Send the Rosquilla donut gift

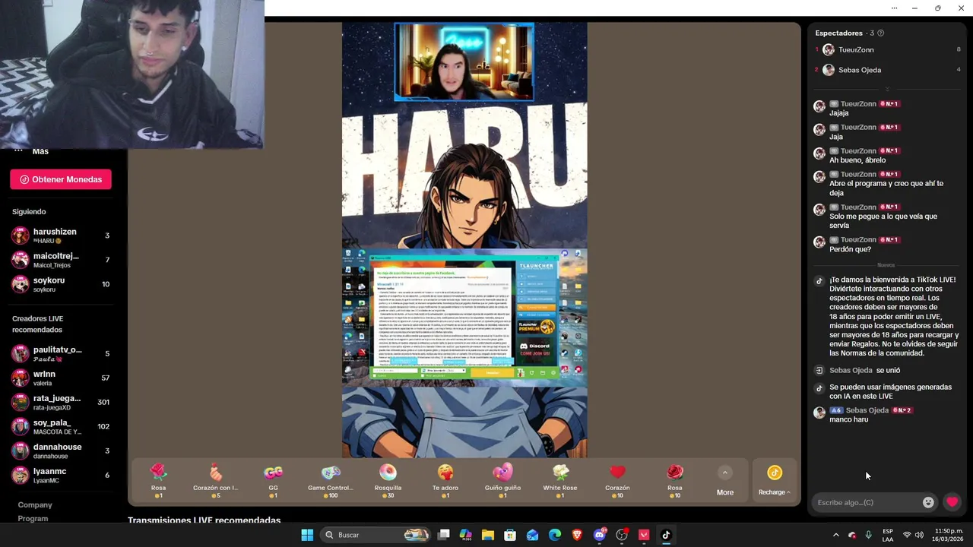point(388,481)
